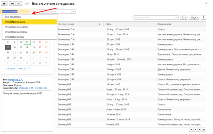The height and width of the screenshot is (134, 213).
Task: Click the Сегодня, 11 мая 2017 link
Action: click(x=19, y=69)
